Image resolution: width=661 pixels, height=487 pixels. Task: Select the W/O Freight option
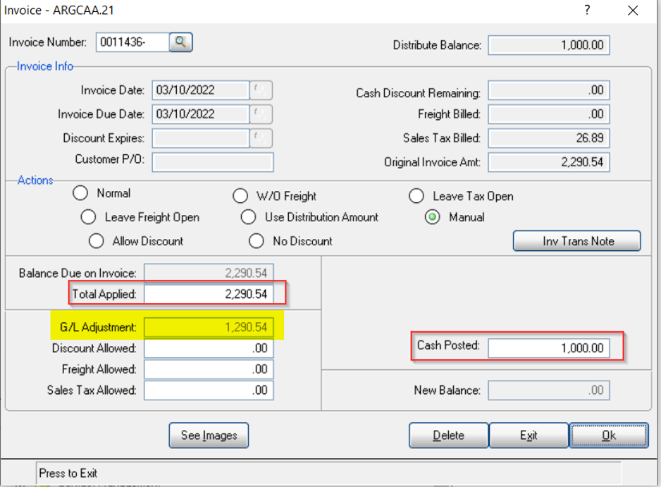click(240, 196)
